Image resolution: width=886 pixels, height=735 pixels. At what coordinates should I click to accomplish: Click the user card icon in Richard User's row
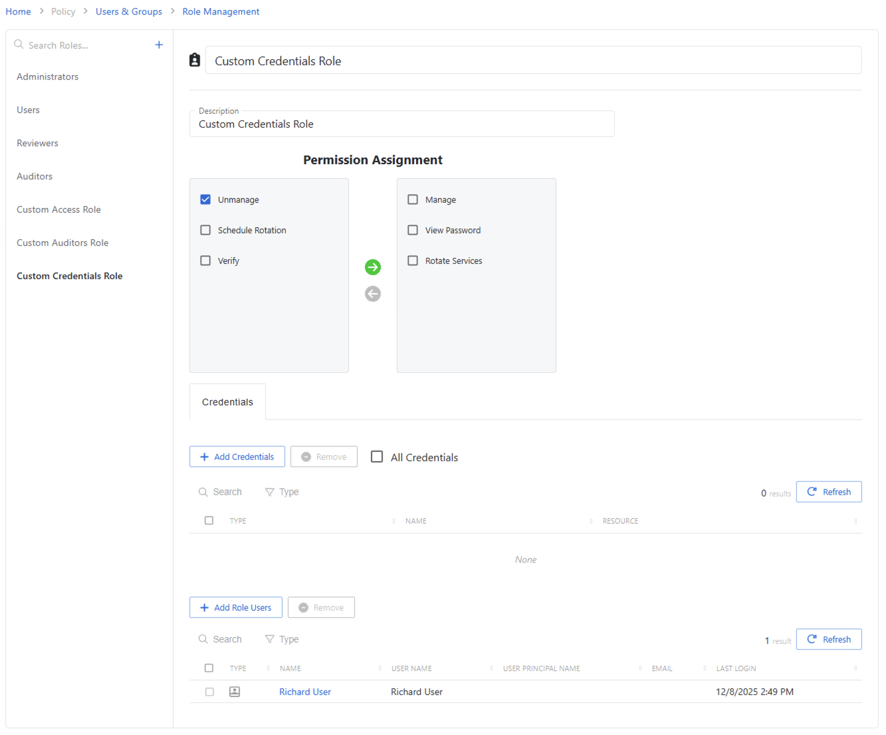tap(235, 692)
